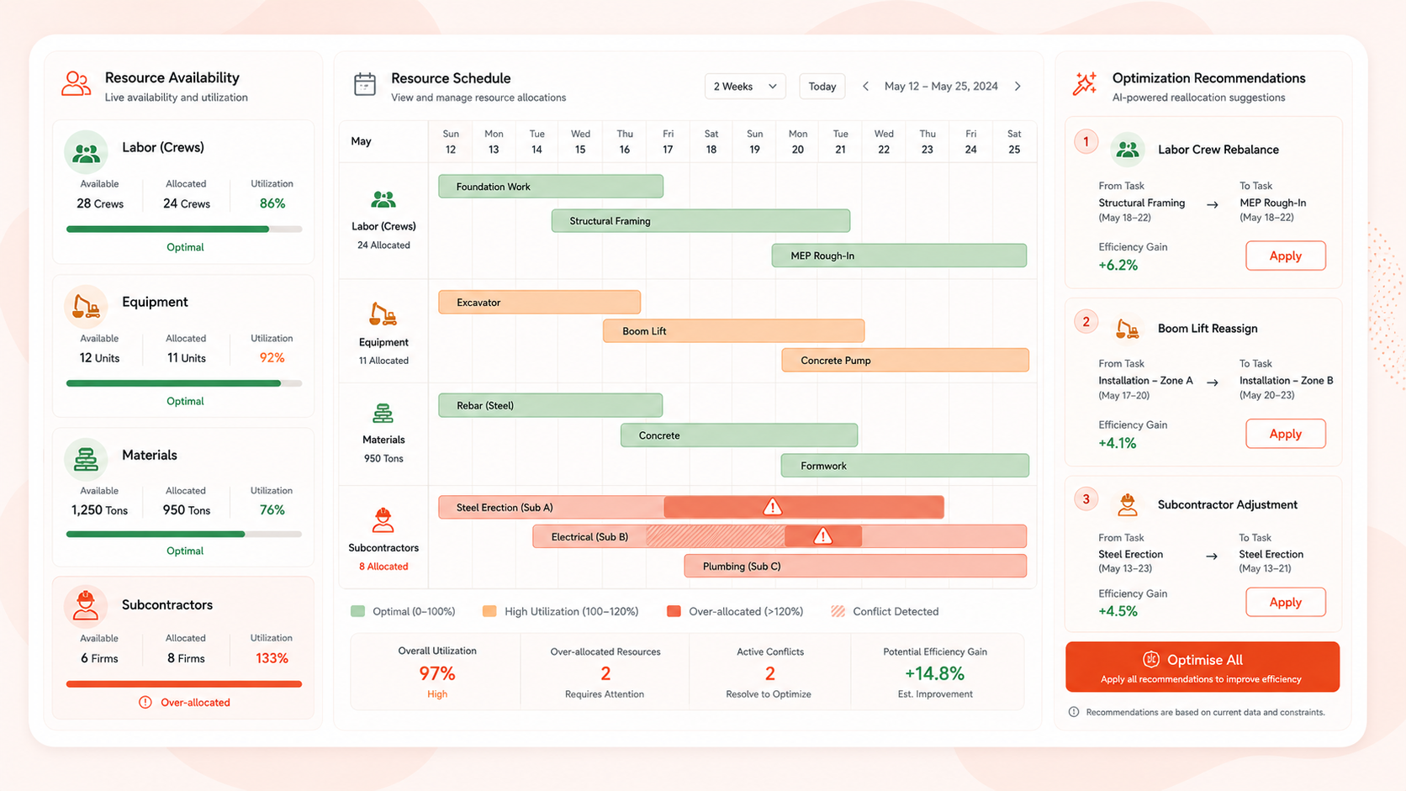Click the Equipment schedule row icon
Viewport: 1406px width, 791px height.
tap(383, 314)
